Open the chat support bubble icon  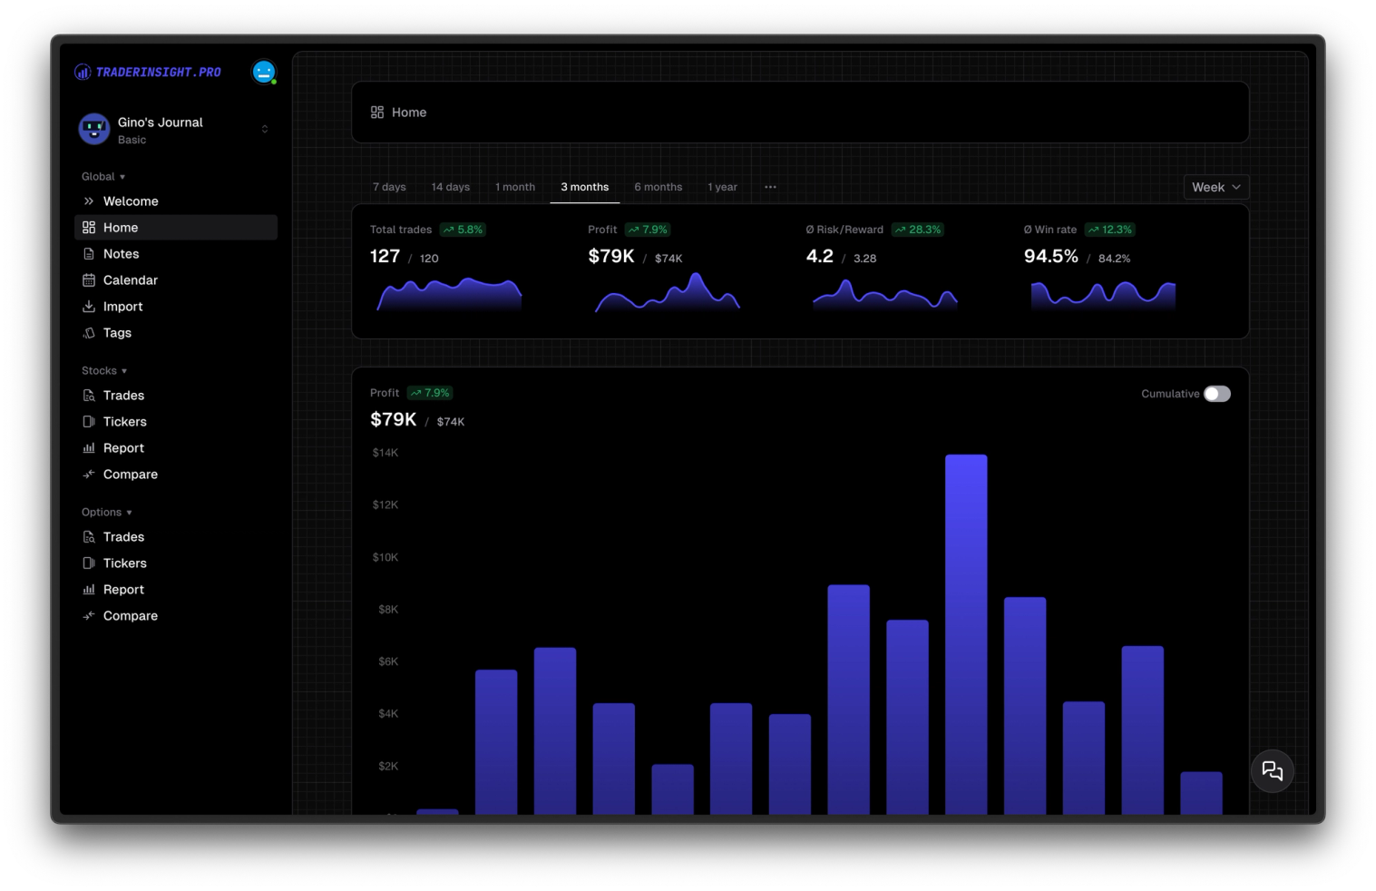click(1272, 771)
